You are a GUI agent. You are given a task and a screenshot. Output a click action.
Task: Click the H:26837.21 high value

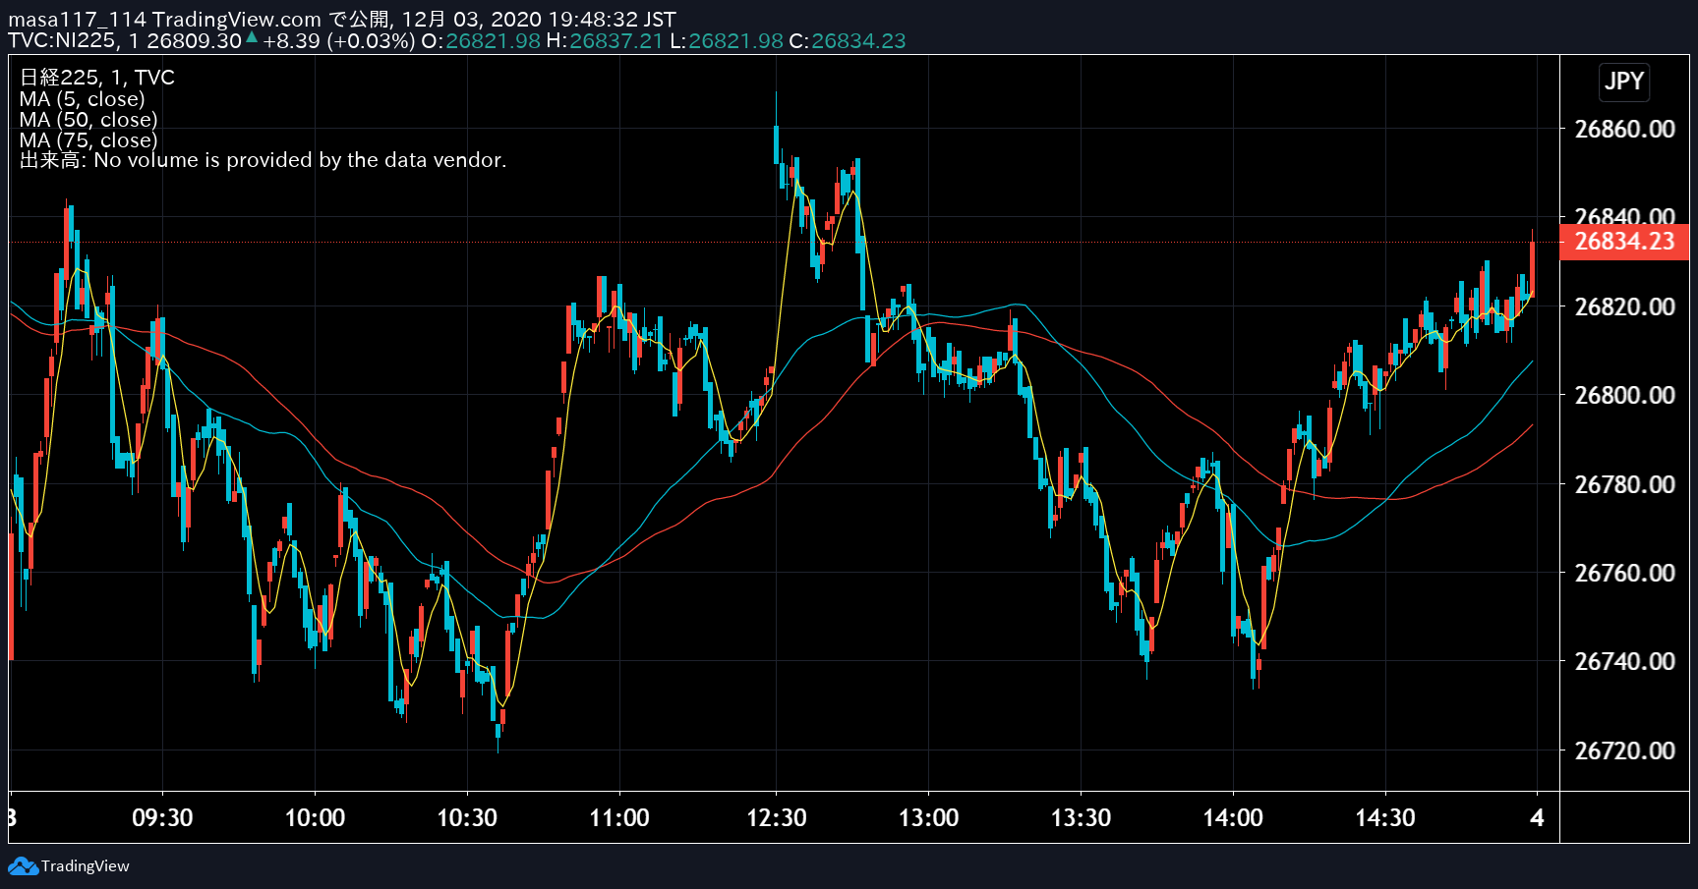tap(605, 41)
